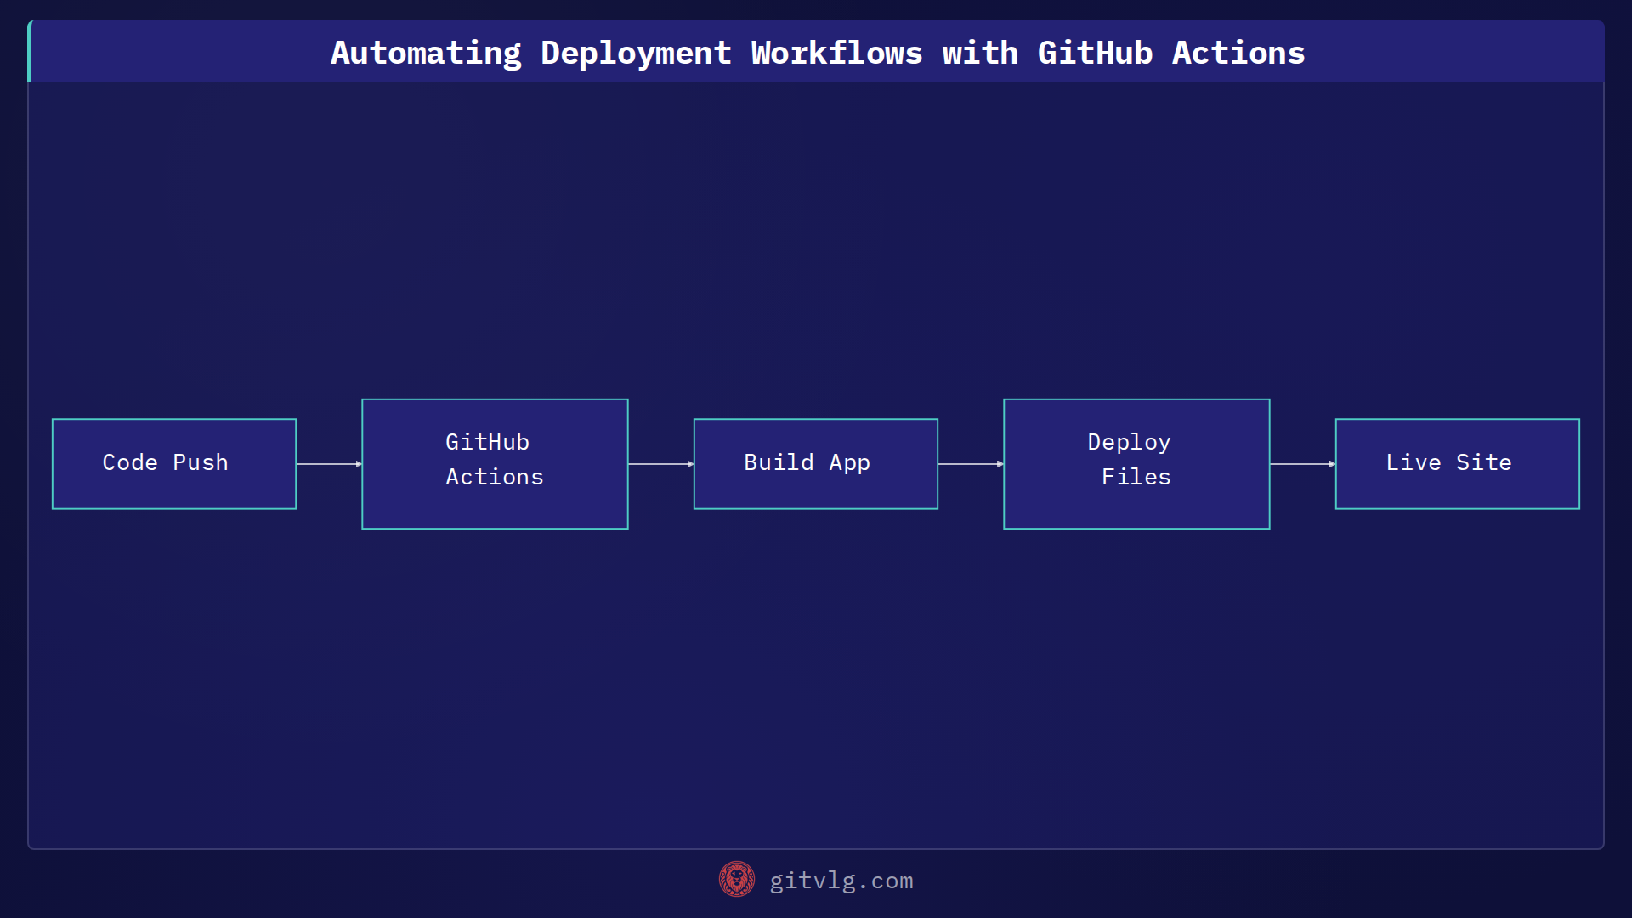Open the gitvlg.com link text
1632x918 pixels.
pyautogui.click(x=841, y=881)
